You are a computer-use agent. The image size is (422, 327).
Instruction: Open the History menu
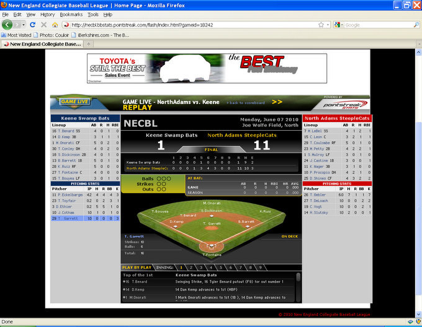point(47,14)
